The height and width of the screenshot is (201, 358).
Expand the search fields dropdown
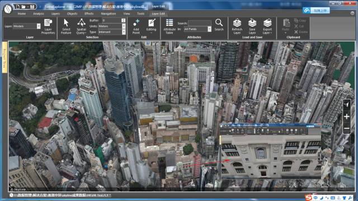209,29
